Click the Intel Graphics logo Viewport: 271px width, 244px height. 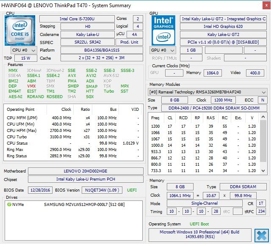pos(163,30)
